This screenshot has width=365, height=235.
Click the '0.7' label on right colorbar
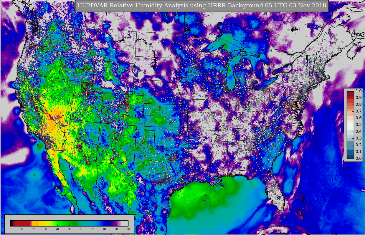(x=359, y=111)
